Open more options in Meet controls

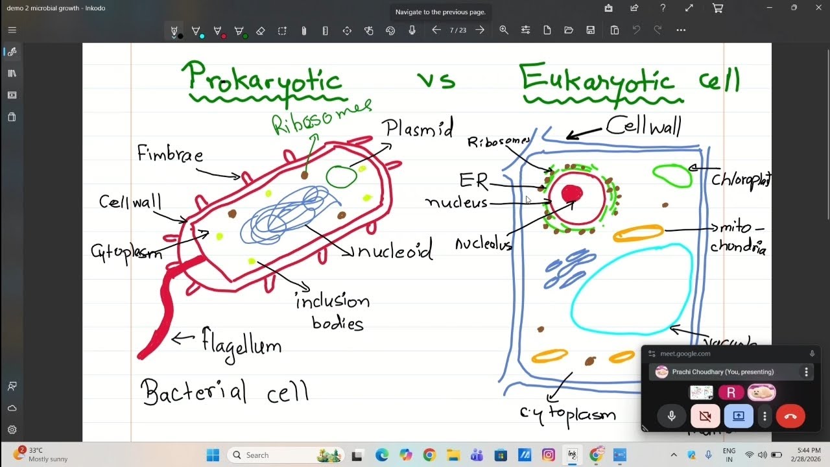765,416
